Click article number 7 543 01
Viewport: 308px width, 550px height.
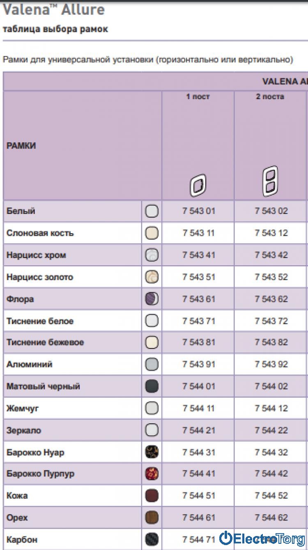pos(199,211)
